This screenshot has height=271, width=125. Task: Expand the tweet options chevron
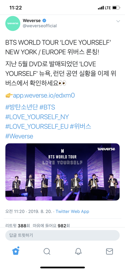coord(118,21)
